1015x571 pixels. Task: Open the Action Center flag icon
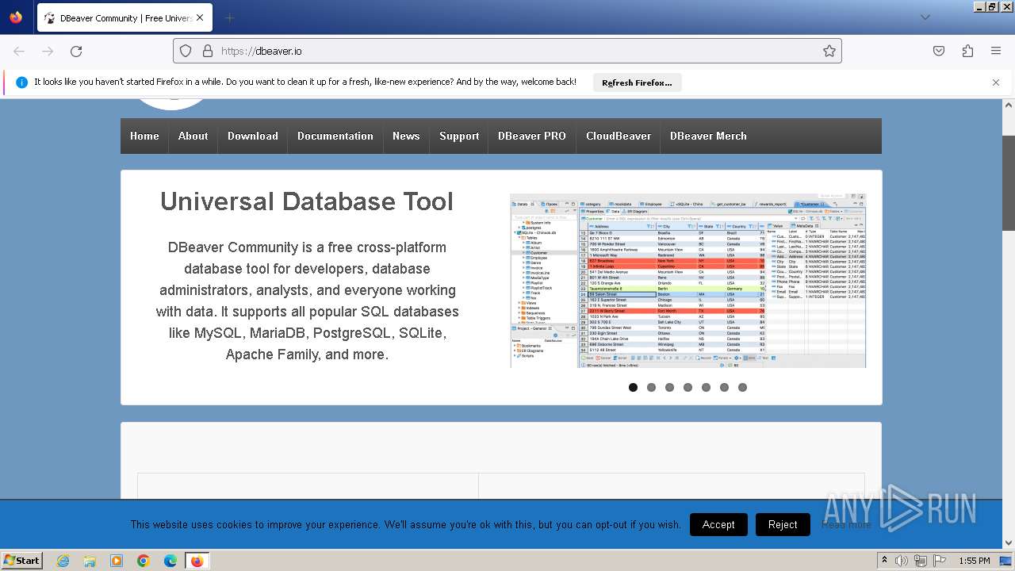pos(939,561)
